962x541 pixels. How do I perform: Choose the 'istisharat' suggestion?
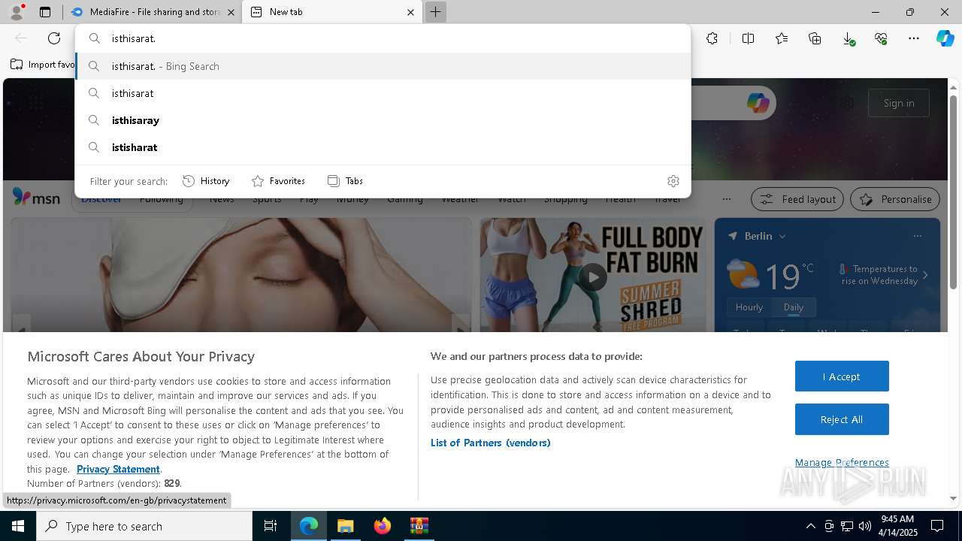click(x=383, y=147)
